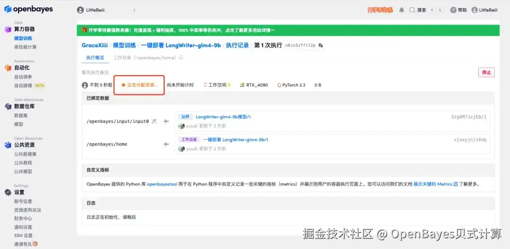510x249 pixels.
Task: Click the 一键部署 LongWriter-glm4-9b breadcrumb
Action: tap(181, 45)
